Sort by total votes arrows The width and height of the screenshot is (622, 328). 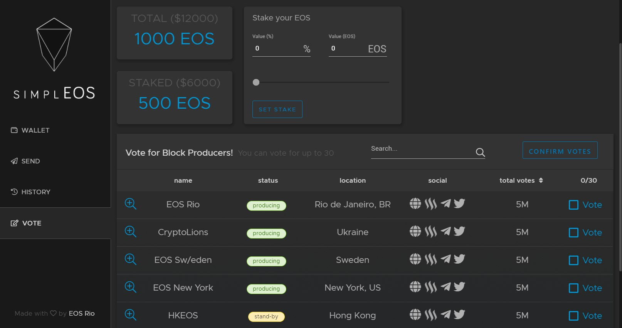(541, 180)
